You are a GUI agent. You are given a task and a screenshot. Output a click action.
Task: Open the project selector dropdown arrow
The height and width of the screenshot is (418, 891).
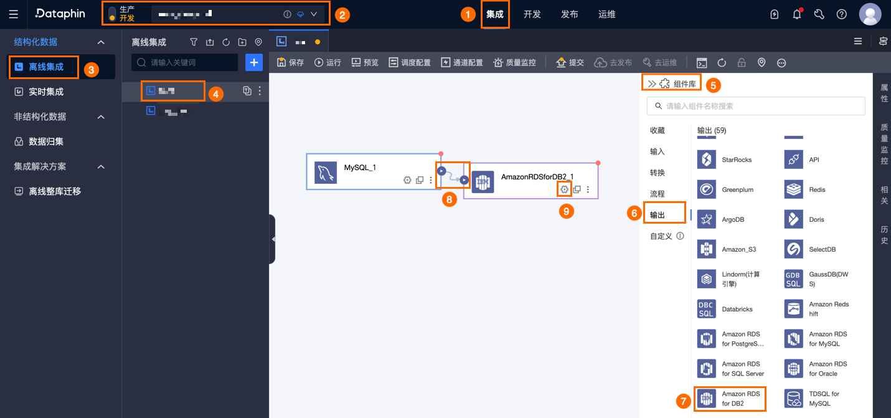[x=314, y=14]
